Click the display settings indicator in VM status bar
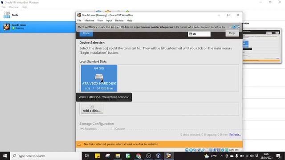This screenshot has width=285, height=160. coord(211,150)
